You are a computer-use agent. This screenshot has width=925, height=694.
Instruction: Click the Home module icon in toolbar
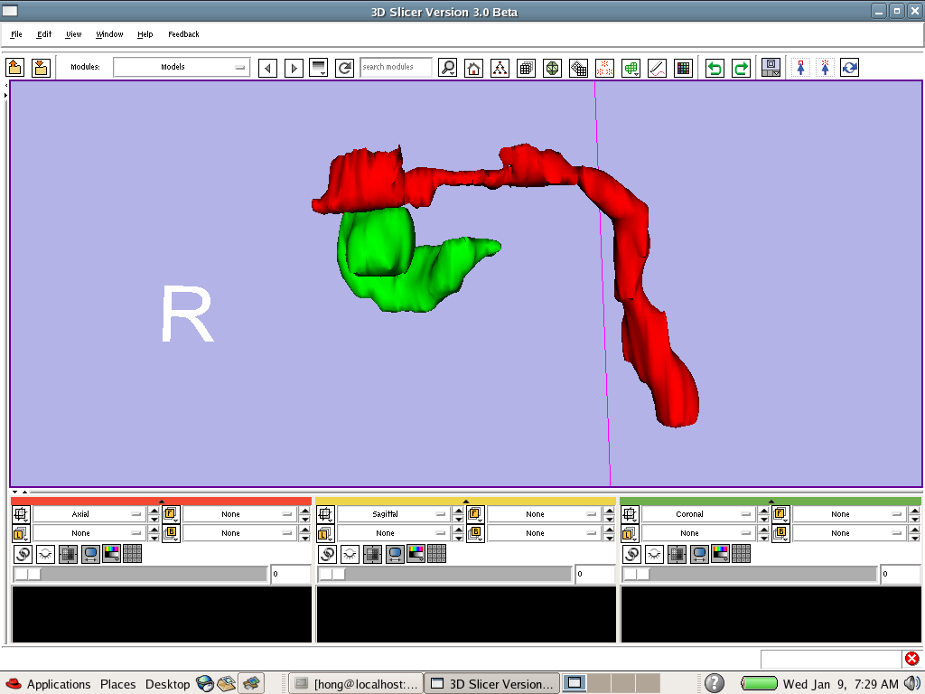(473, 68)
